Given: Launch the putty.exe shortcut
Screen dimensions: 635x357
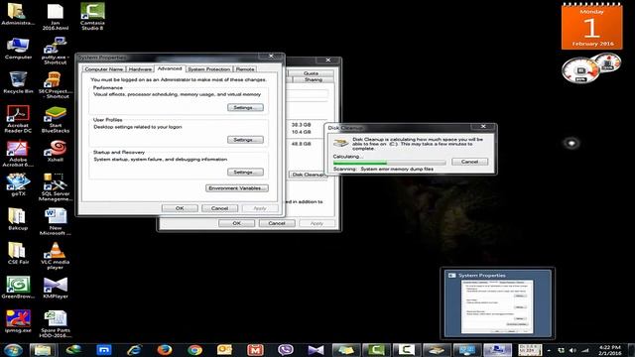Looking at the screenshot, I should pyautogui.click(x=55, y=51).
